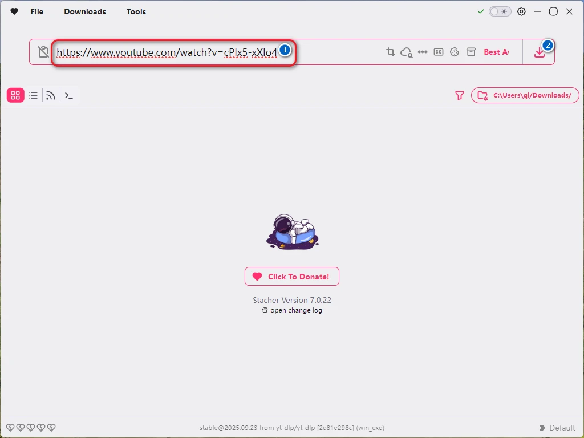Click the download arrow icon
Image resolution: width=584 pixels, height=438 pixels.
[x=539, y=52]
